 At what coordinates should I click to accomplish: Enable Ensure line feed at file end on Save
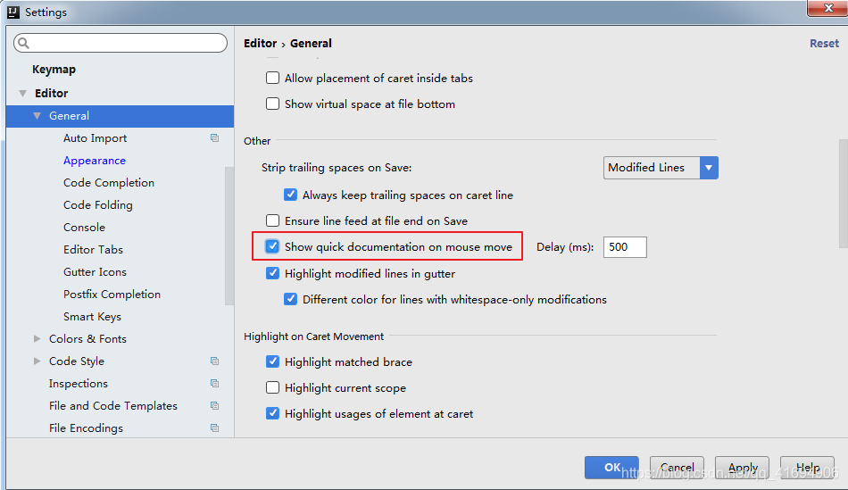pyautogui.click(x=272, y=220)
